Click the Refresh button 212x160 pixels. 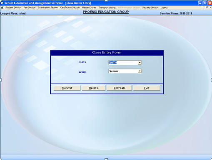click(x=119, y=88)
